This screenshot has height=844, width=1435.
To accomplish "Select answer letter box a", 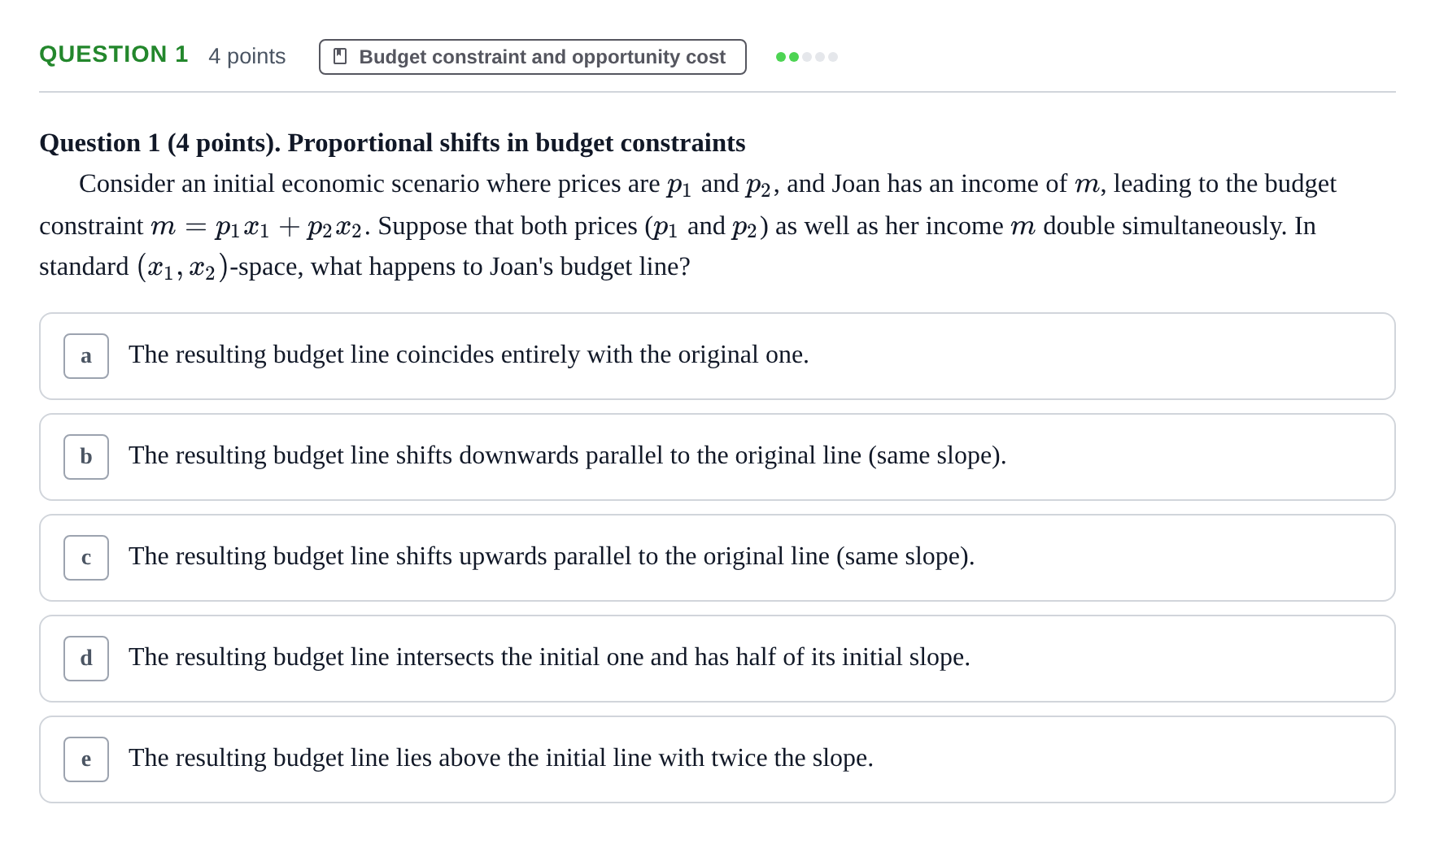I will (86, 356).
